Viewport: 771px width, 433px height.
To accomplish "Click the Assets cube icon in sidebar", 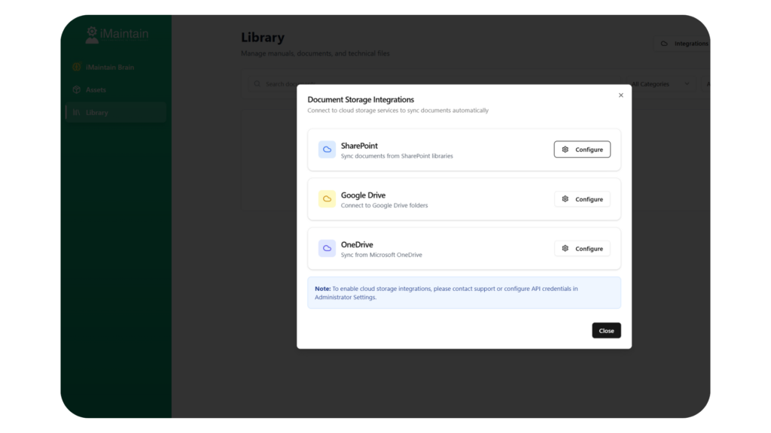I will pyautogui.click(x=76, y=90).
